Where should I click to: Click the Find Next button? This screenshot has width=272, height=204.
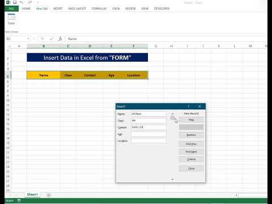192,152
